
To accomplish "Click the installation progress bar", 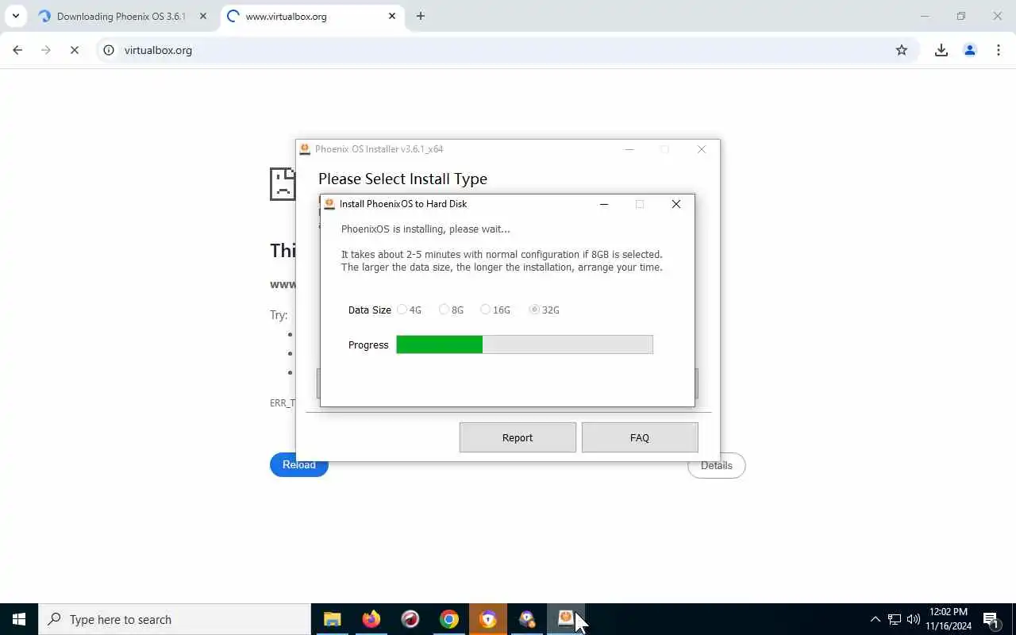I will tap(525, 344).
